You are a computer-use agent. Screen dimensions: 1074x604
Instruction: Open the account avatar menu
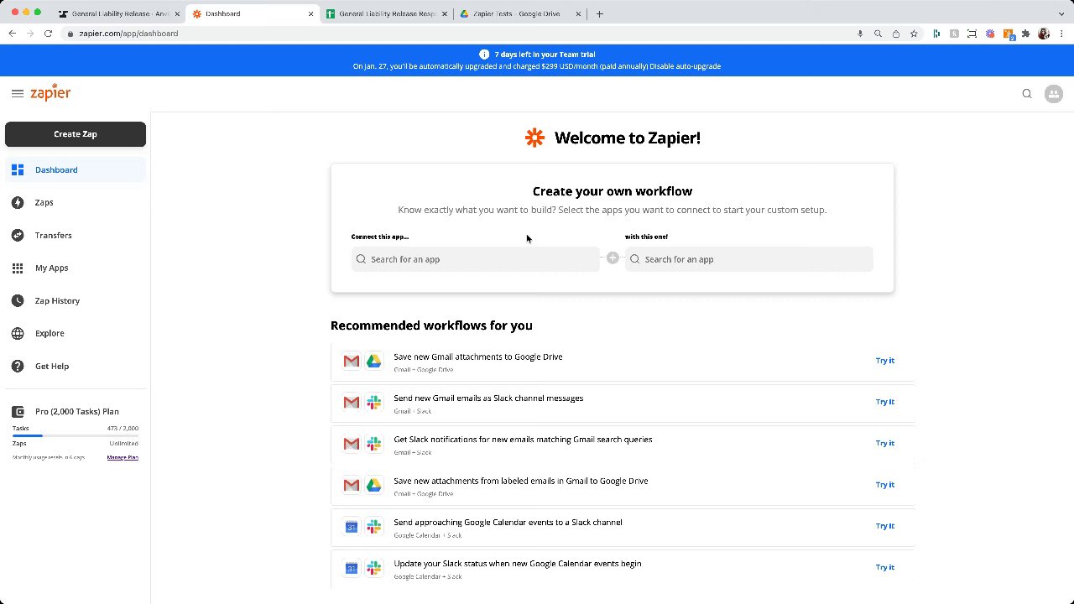coord(1054,94)
